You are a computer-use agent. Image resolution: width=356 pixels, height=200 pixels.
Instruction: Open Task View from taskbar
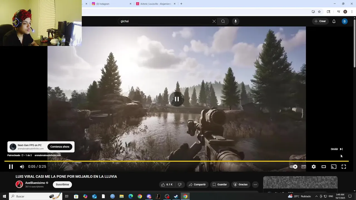[x=67, y=196]
